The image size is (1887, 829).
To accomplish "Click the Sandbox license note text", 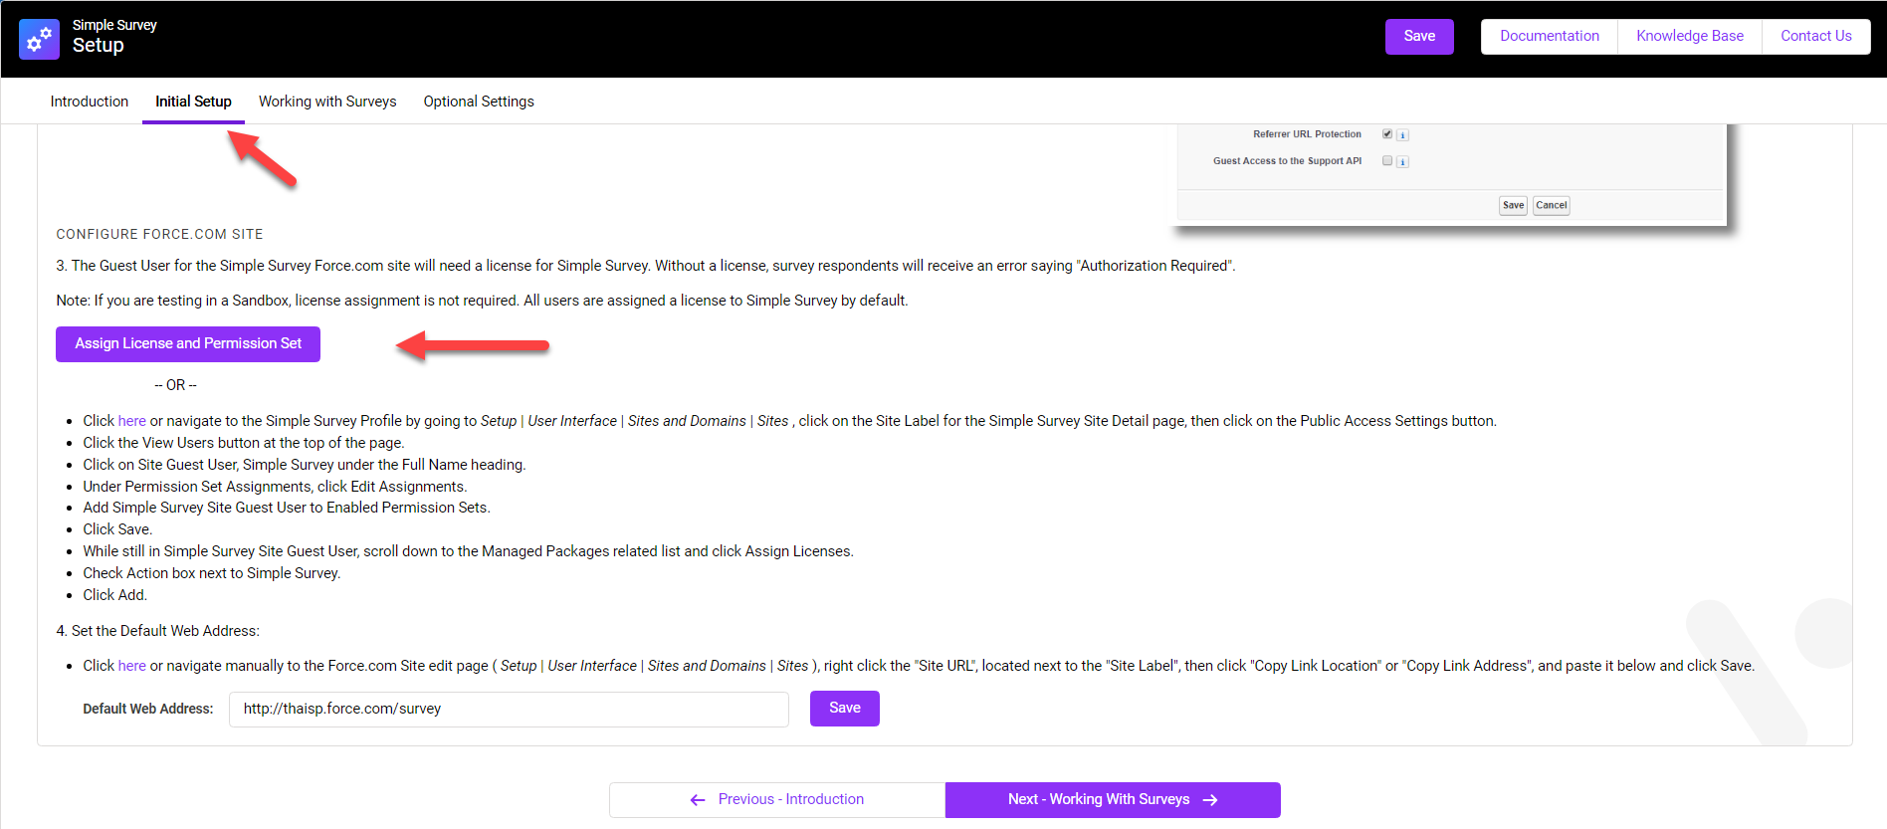I will pos(482,301).
